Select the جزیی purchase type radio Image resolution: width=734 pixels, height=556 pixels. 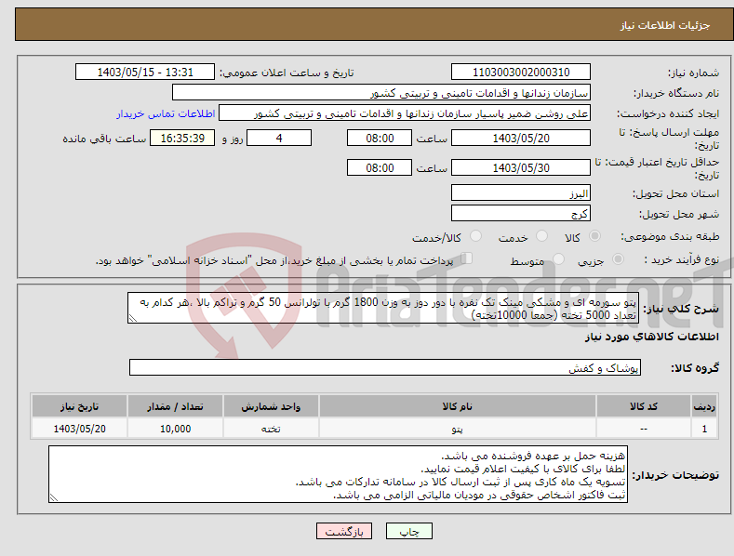[618, 258]
